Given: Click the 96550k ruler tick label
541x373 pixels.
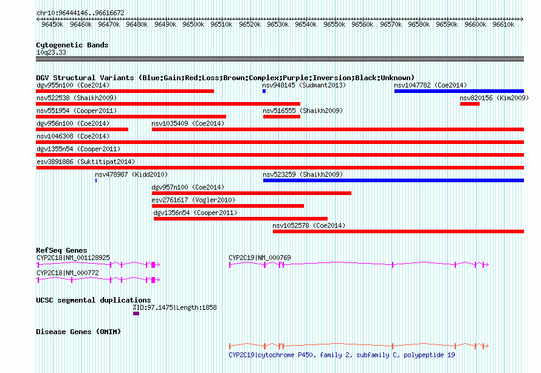Looking at the screenshot, I should 334,24.
